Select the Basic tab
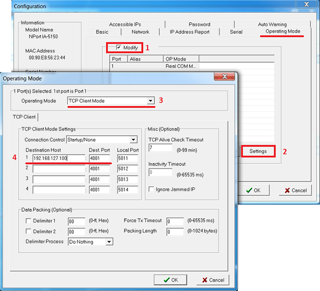The height and width of the screenshot is (291, 320). coord(102,32)
